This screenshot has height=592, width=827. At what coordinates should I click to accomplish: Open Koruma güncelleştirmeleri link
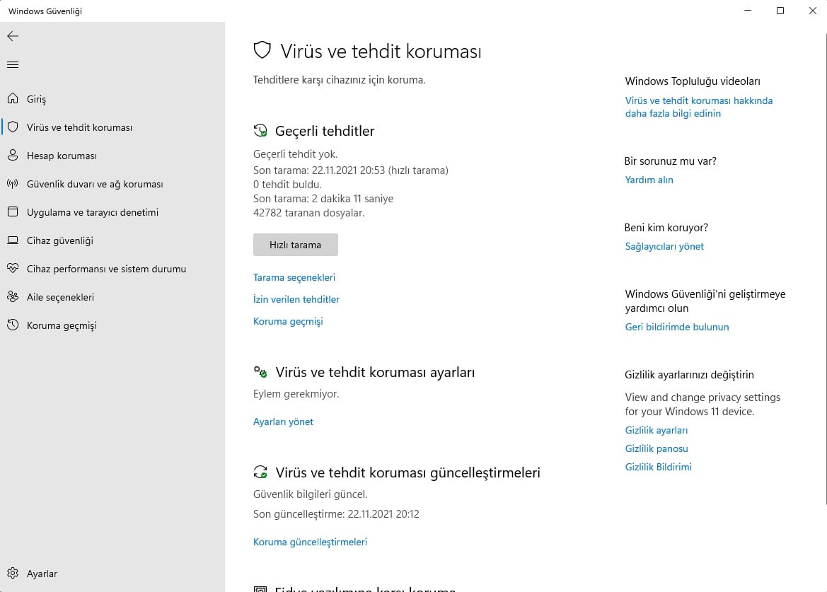pos(310,542)
